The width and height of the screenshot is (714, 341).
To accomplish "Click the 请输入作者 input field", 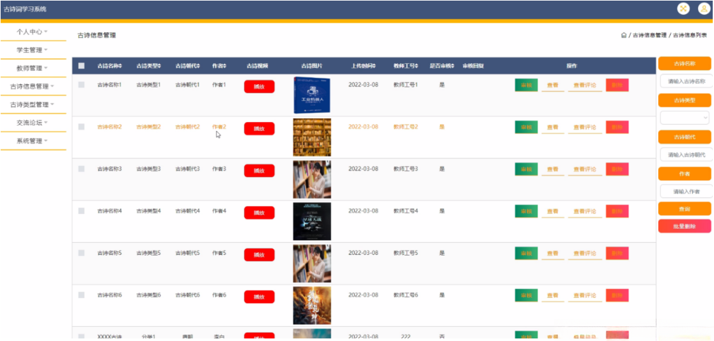I will pos(687,192).
